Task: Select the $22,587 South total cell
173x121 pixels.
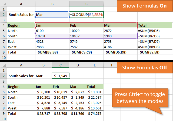Action: (94, 98)
